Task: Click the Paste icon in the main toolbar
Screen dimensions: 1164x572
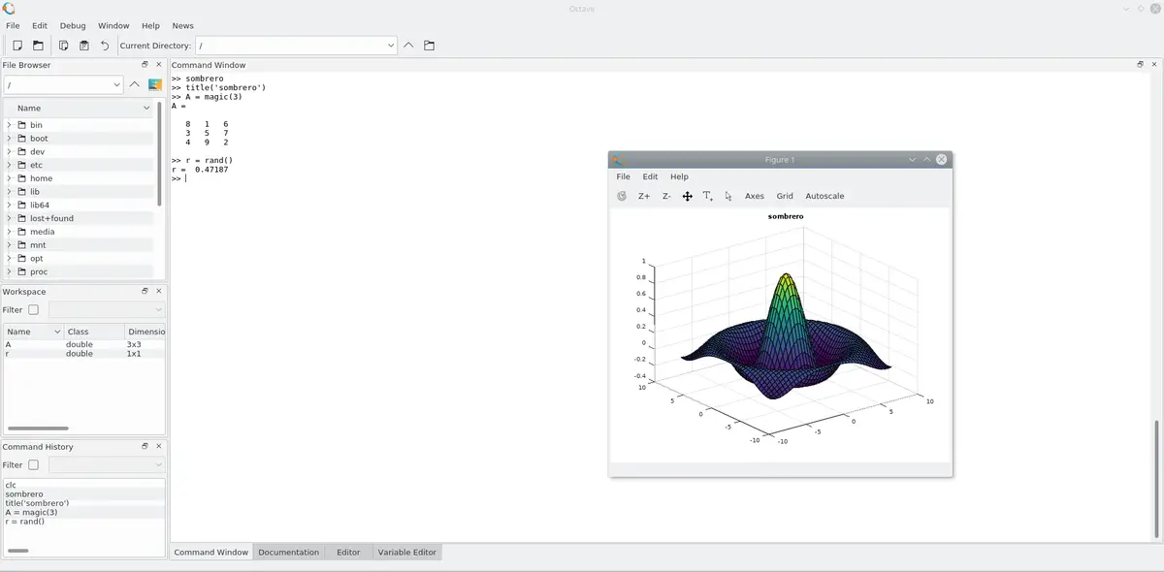Action: (82, 45)
